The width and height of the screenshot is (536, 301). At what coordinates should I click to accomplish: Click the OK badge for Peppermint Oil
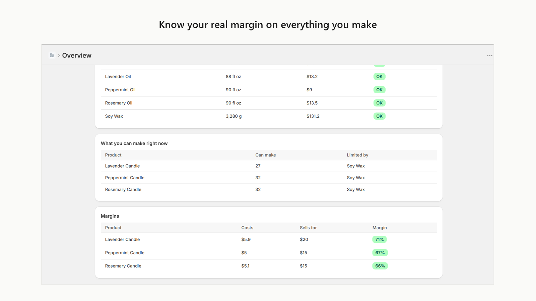tap(379, 90)
